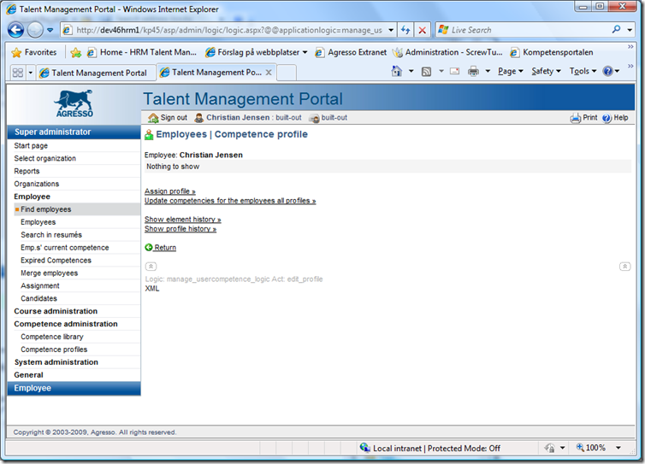Screen dimensions: 645x464
Task: Click the RSS feeds icon
Action: click(427, 72)
